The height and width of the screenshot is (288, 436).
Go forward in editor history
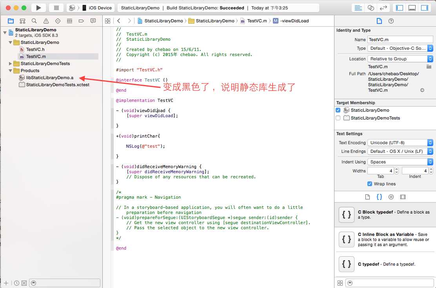pos(129,20)
